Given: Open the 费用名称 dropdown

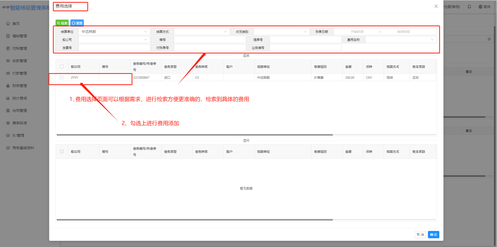Looking at the screenshot, I should tap(400, 40).
